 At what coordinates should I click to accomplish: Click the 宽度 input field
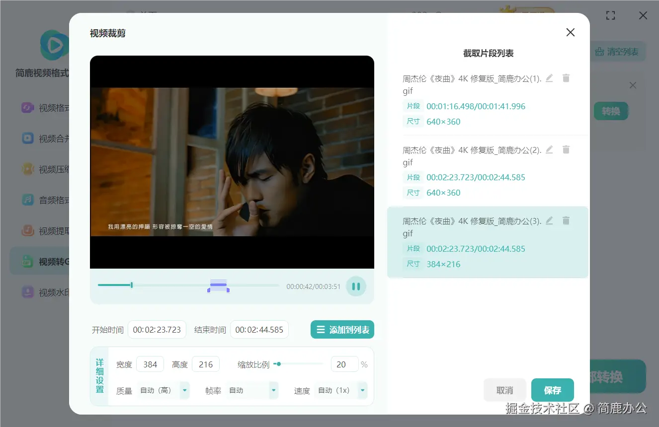point(150,364)
